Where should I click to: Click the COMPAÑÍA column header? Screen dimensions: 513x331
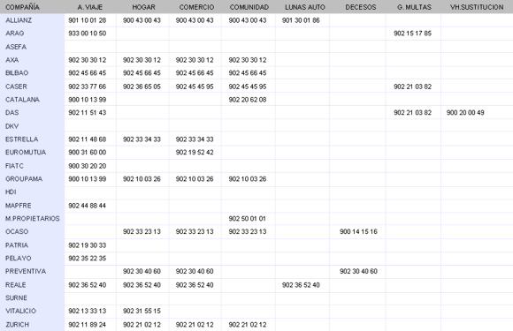(x=23, y=7)
